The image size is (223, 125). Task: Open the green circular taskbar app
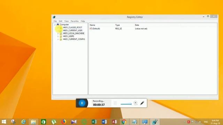coord(84,122)
